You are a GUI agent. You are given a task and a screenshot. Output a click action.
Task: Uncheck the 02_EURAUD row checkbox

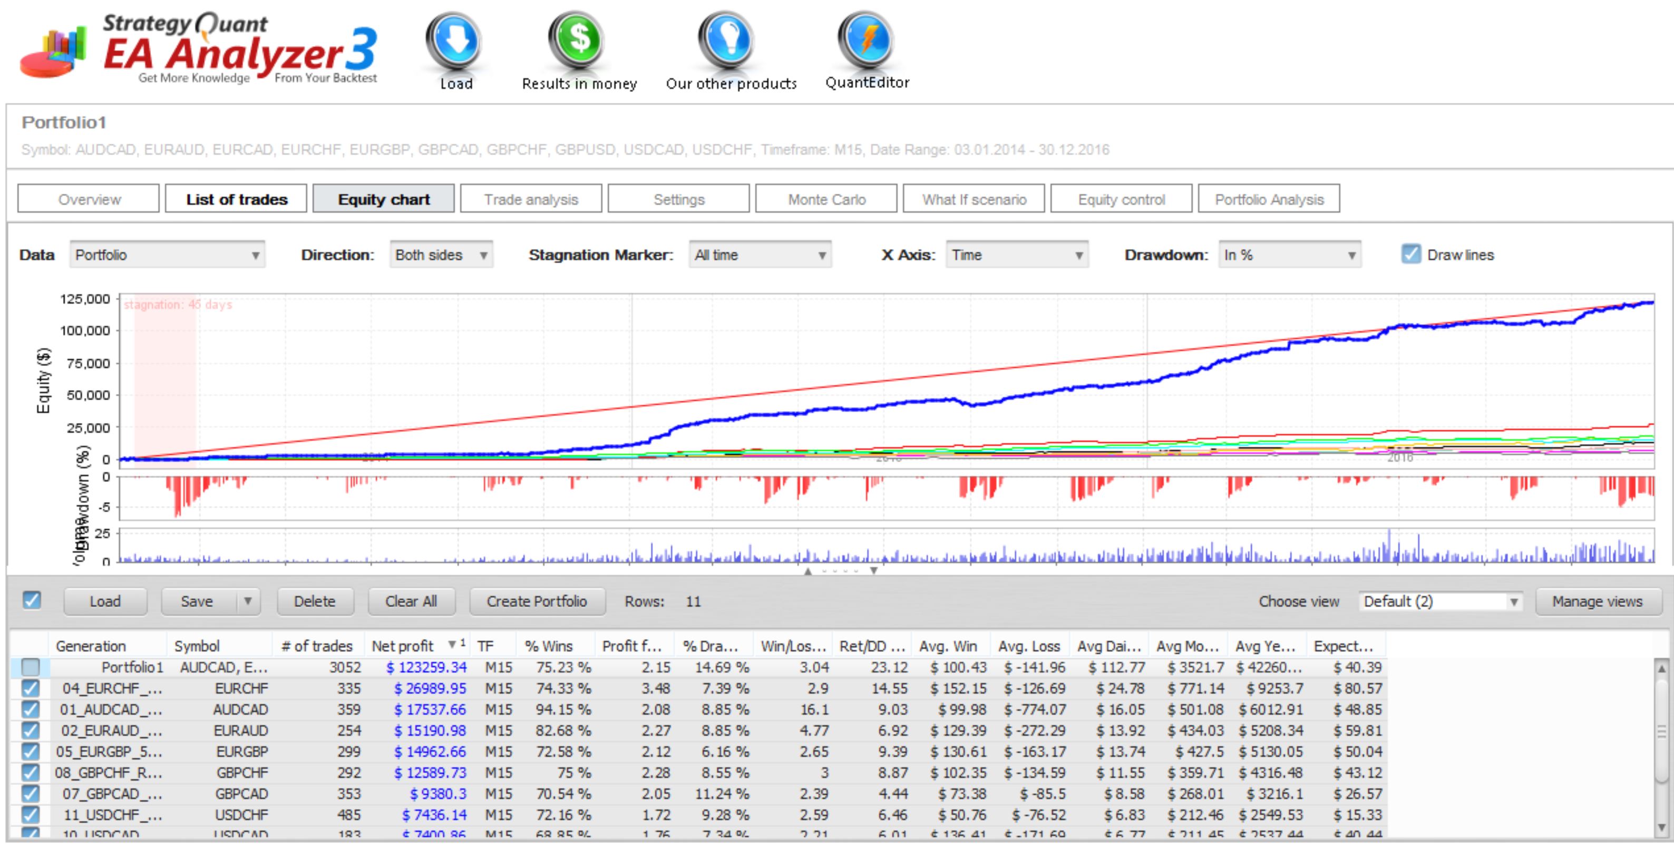[x=31, y=730]
